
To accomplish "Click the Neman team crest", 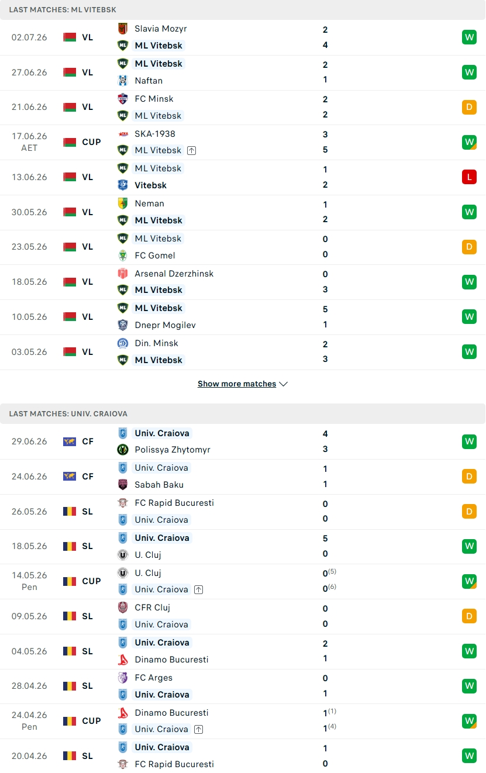I will pyautogui.click(x=122, y=203).
